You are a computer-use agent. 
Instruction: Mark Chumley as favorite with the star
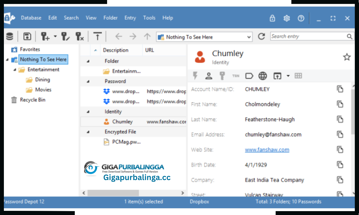(x=347, y=57)
